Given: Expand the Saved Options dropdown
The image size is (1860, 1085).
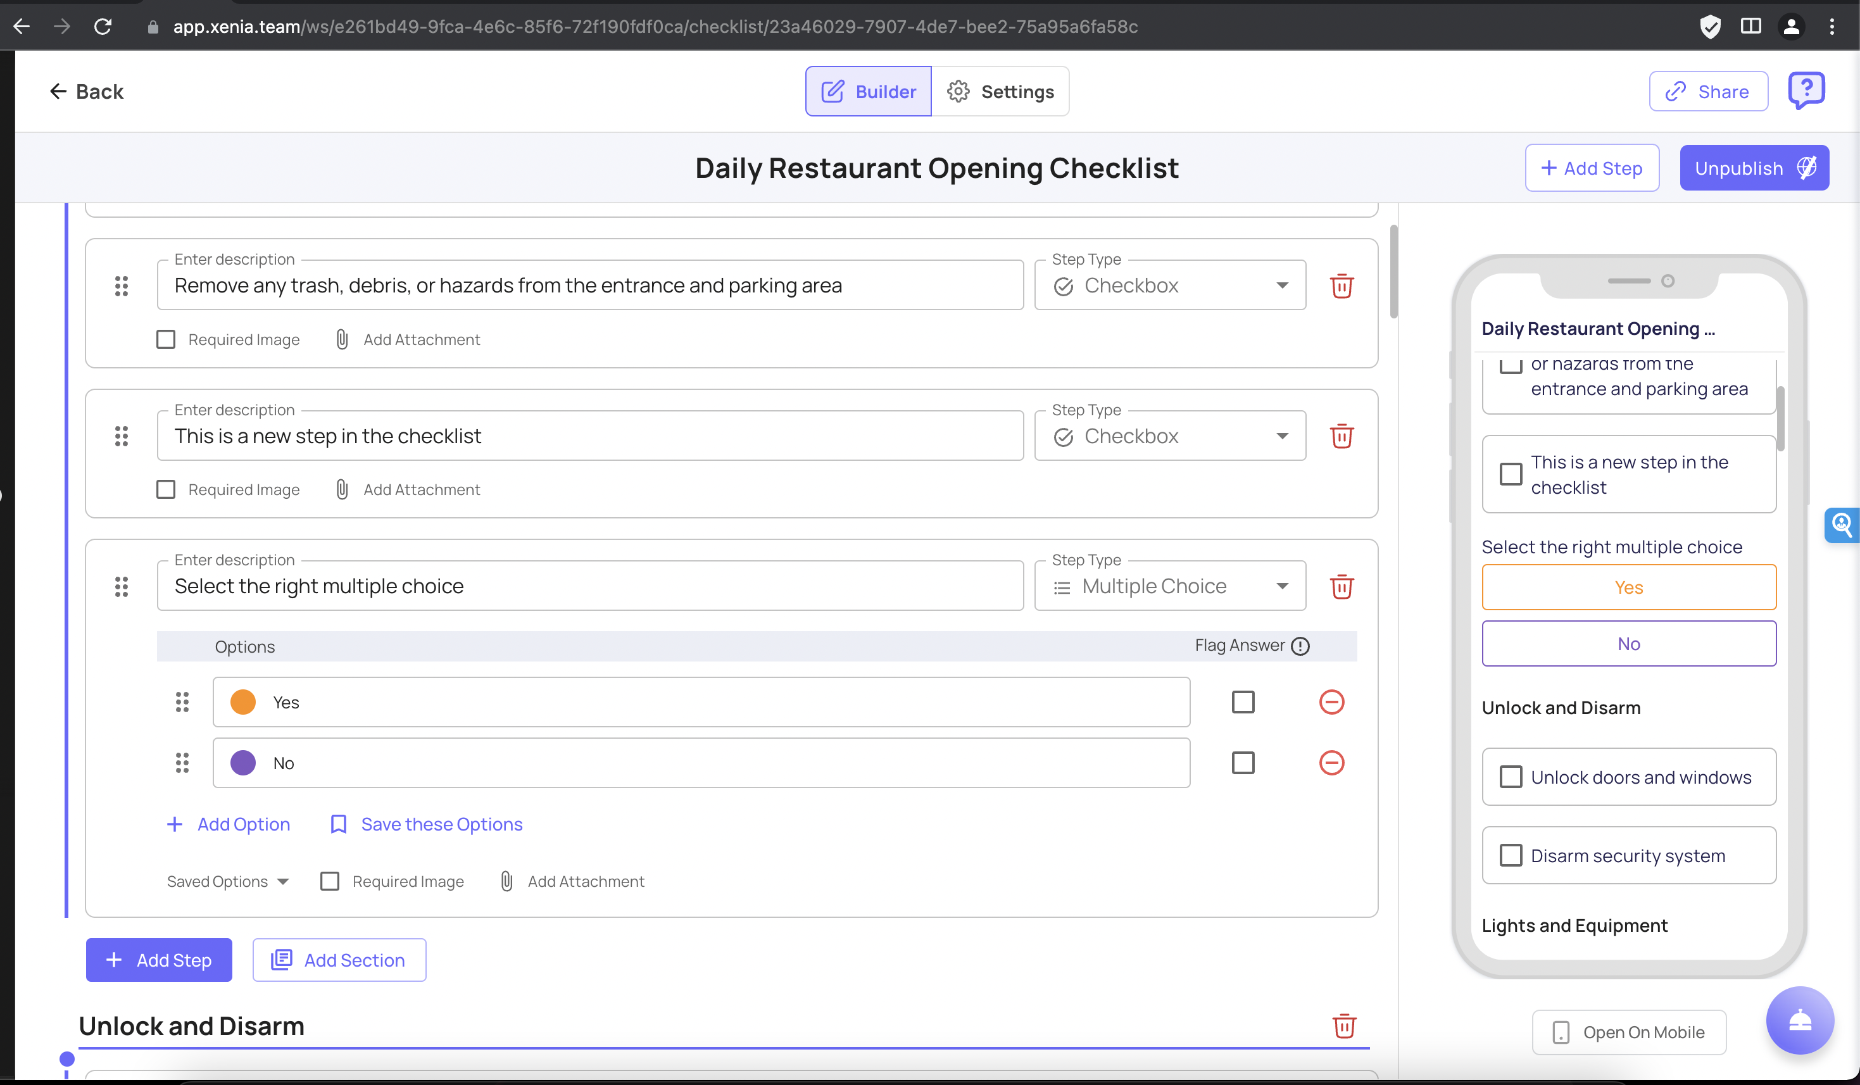Looking at the screenshot, I should coord(227,881).
